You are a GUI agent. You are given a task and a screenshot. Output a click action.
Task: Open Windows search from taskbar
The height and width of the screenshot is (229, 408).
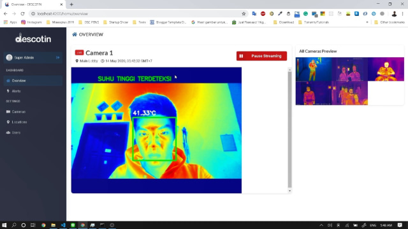(14, 225)
